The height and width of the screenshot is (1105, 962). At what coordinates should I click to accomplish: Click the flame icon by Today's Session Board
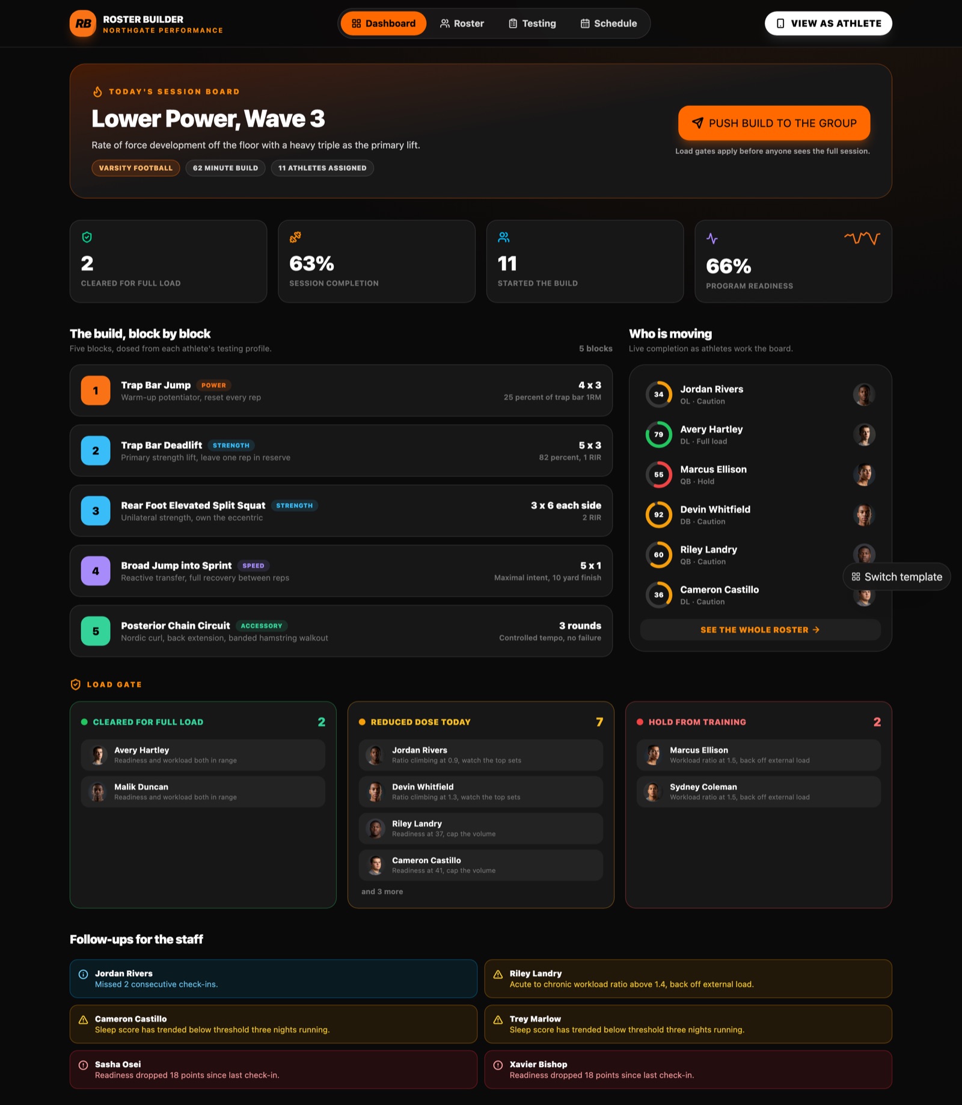(97, 91)
